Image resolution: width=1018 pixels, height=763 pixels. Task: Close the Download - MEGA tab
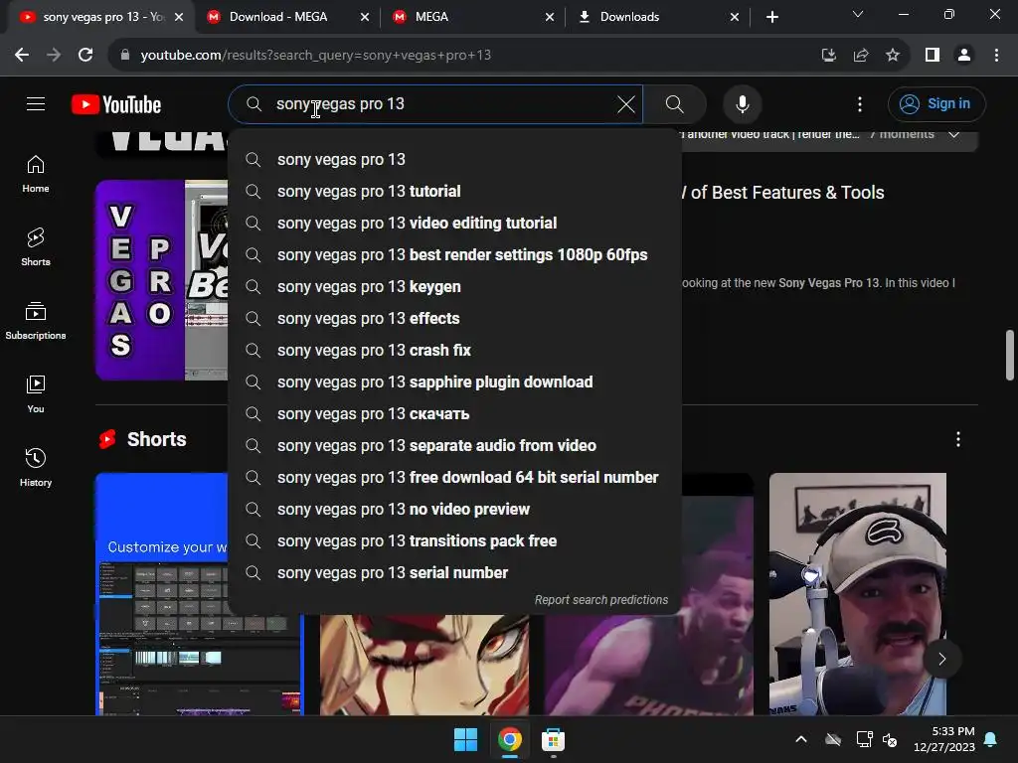click(x=365, y=18)
